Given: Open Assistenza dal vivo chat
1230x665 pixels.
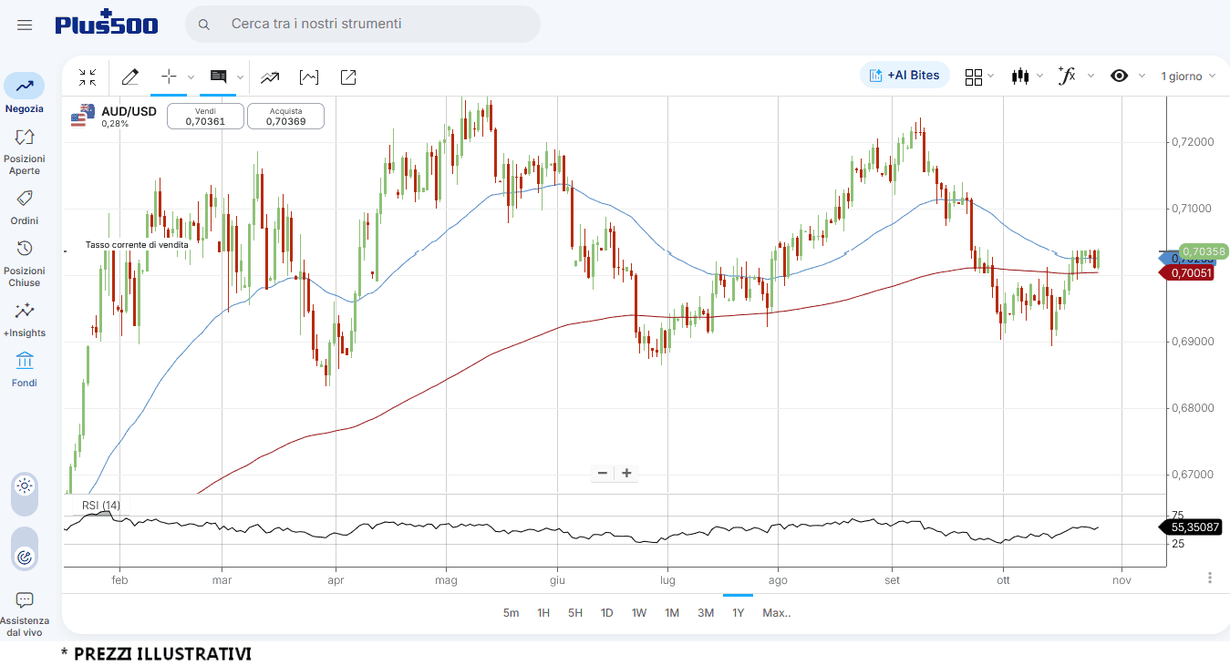Looking at the screenshot, I should [25, 614].
